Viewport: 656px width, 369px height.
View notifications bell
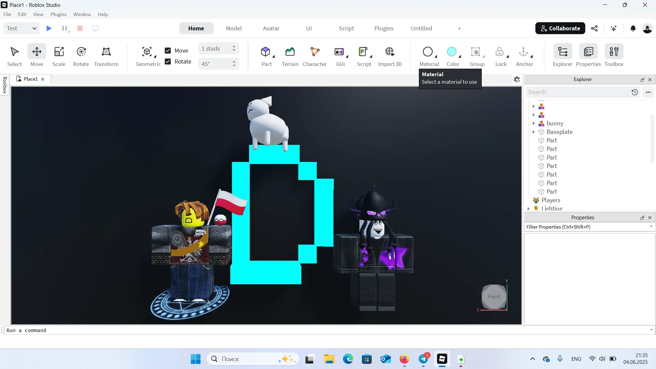click(633, 28)
